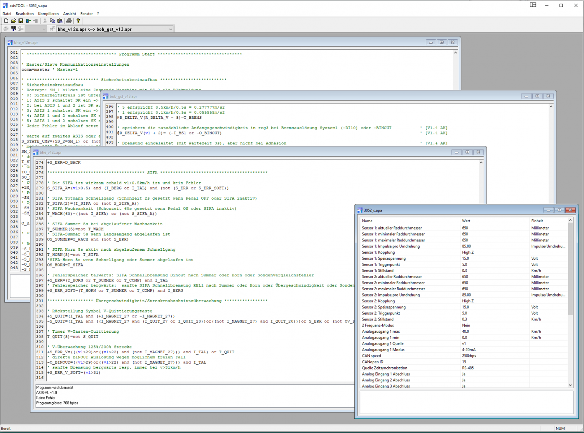Image resolution: width=584 pixels, height=433 pixels.
Task: Save file using the floppy disk icon
Action: coord(21,21)
